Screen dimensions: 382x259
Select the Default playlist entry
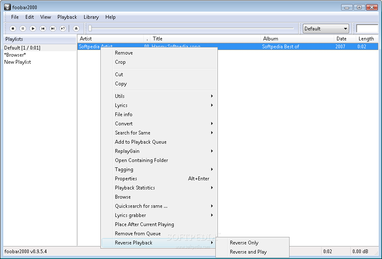pos(40,48)
